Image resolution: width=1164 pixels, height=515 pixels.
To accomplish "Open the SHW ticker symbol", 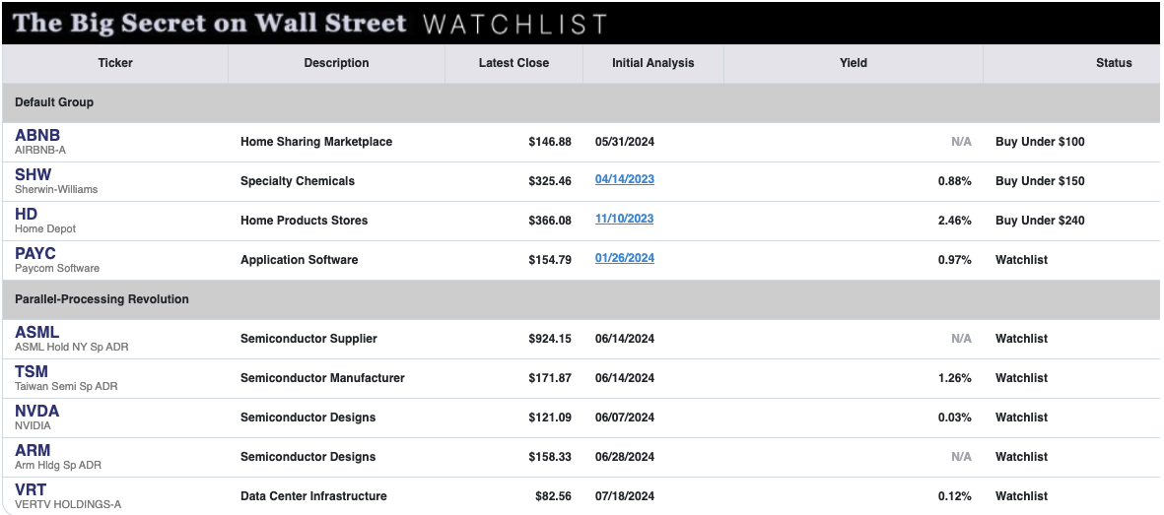I will pos(34,174).
